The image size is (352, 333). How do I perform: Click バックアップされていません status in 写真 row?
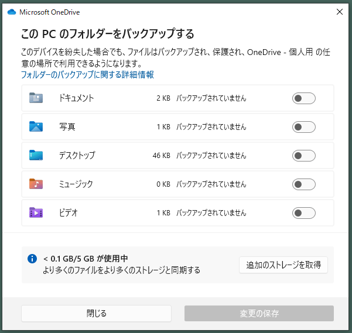211,126
